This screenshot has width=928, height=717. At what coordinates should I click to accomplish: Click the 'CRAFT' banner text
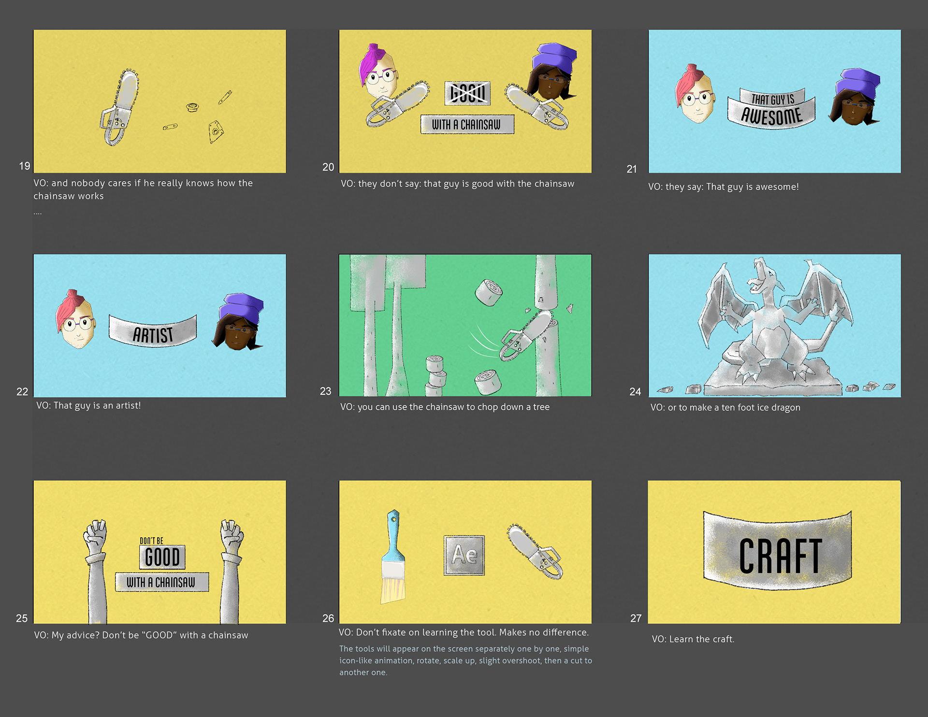coord(780,556)
